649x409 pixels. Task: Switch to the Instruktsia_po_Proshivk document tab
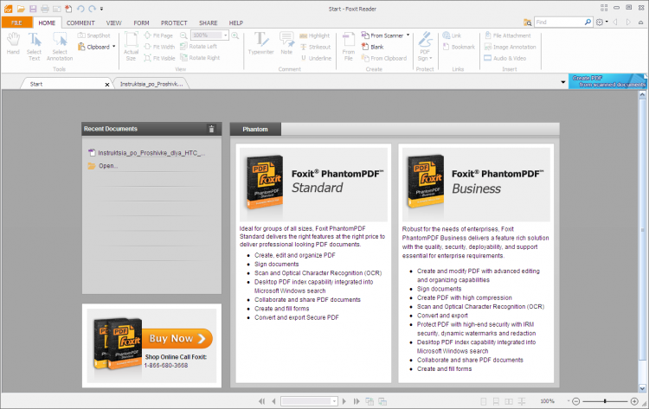click(151, 84)
